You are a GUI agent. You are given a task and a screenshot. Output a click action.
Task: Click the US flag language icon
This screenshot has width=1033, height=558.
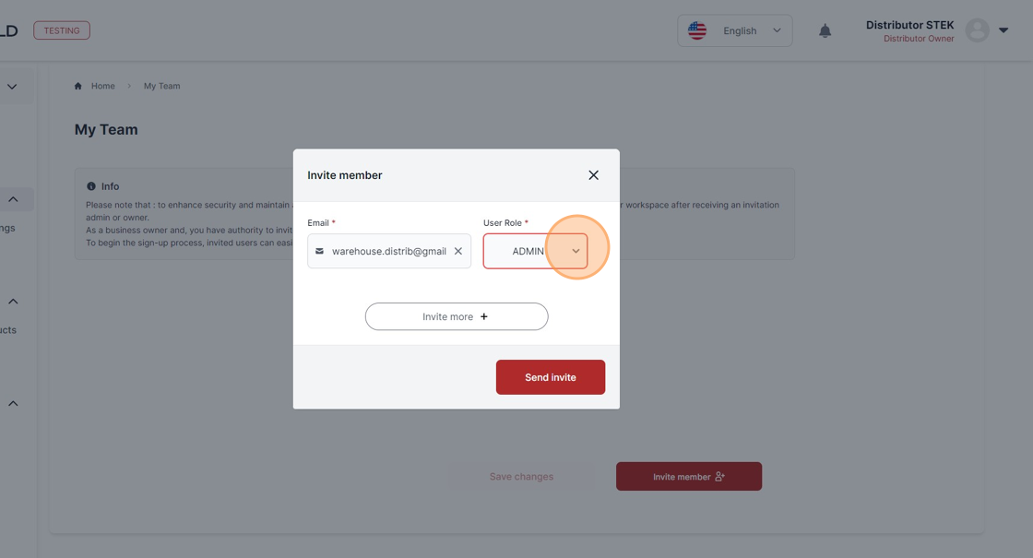(x=697, y=30)
